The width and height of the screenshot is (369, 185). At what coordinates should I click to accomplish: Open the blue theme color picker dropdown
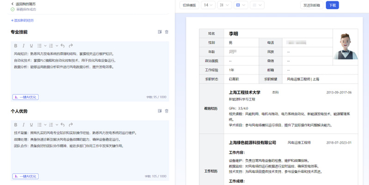pos(241,5)
